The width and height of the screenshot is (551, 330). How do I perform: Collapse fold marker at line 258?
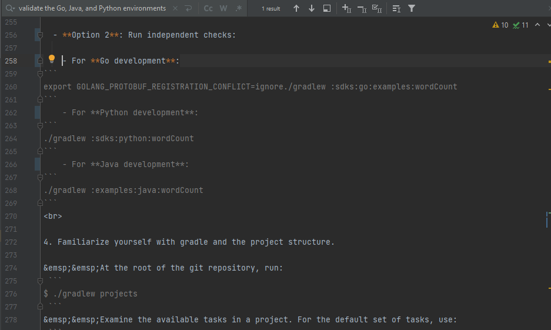coord(40,61)
